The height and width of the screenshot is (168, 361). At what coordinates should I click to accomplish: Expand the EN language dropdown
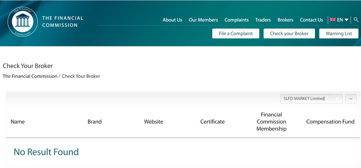click(x=343, y=20)
